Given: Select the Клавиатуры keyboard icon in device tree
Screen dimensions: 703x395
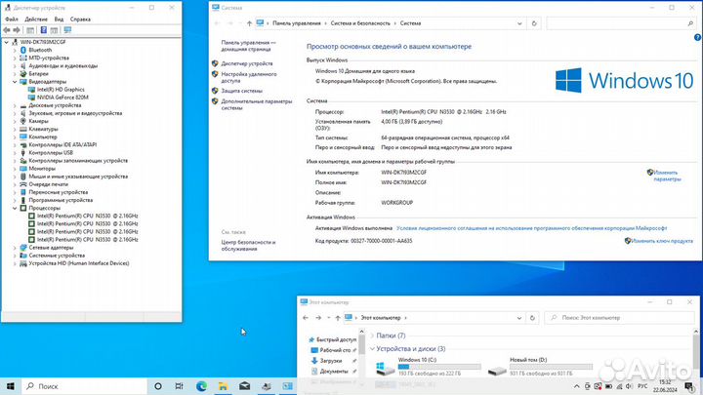Looking at the screenshot, I should (x=23, y=129).
